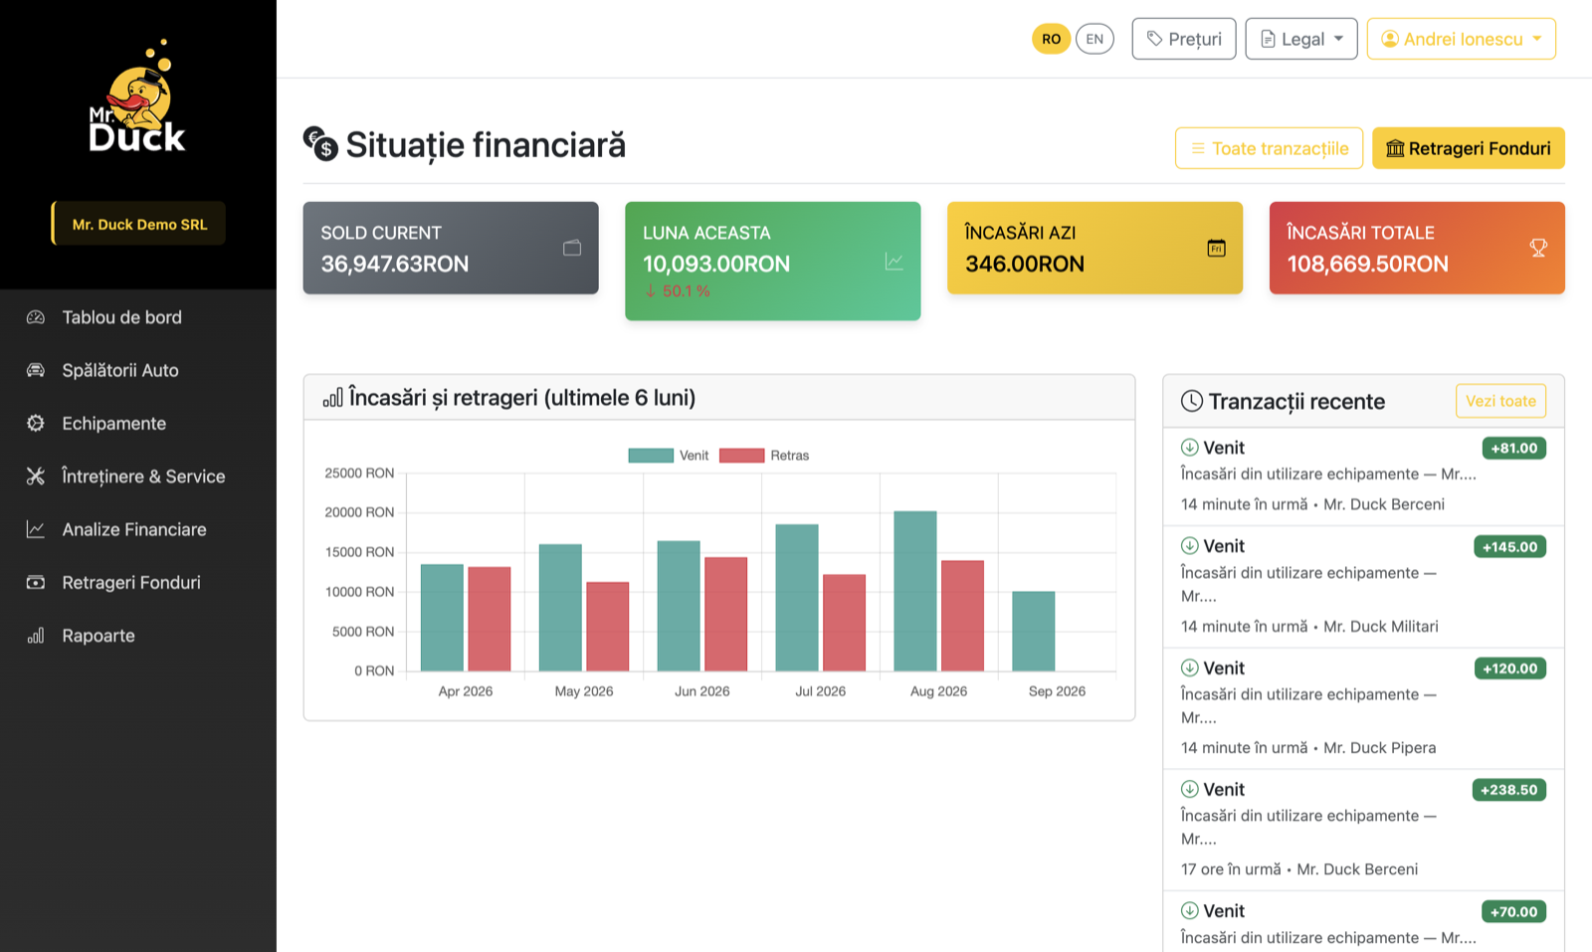Click the 36,947.63RON balance value

pyautogui.click(x=395, y=264)
